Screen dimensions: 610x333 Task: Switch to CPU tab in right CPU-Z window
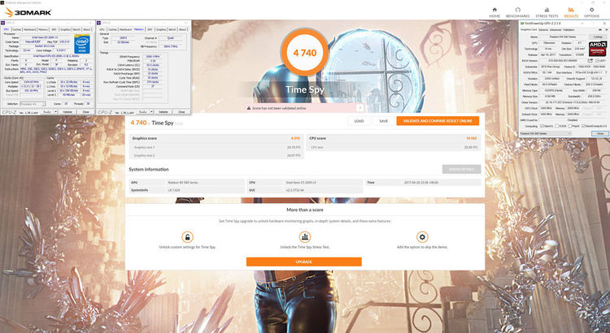[102, 29]
